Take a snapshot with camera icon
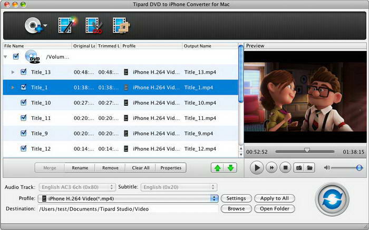The width and height of the screenshot is (369, 230). 298,168
